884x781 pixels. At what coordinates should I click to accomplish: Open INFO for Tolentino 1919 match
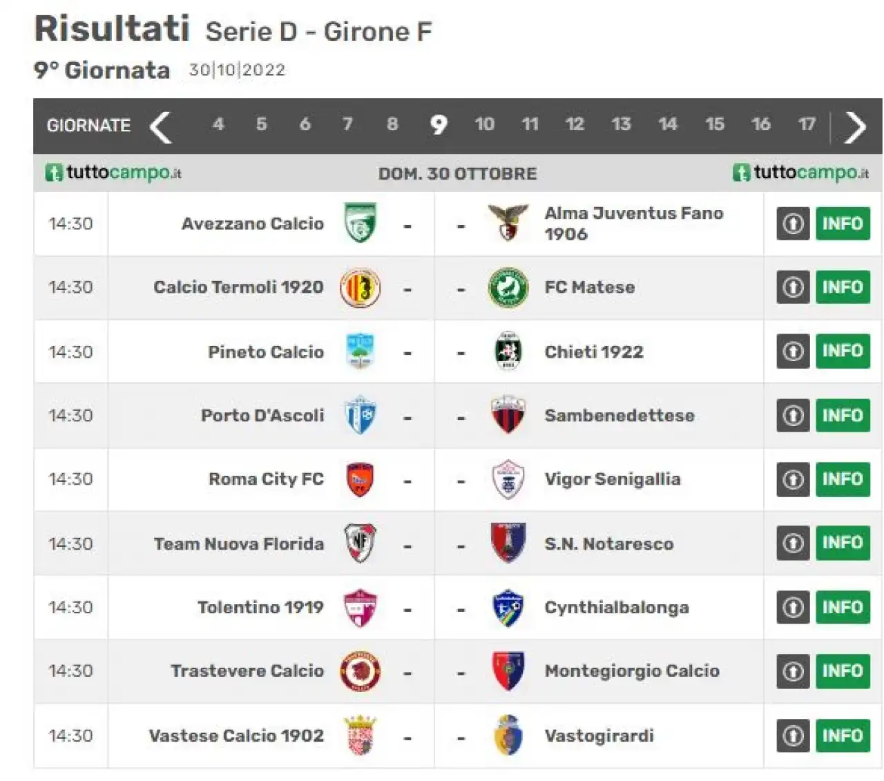(843, 608)
